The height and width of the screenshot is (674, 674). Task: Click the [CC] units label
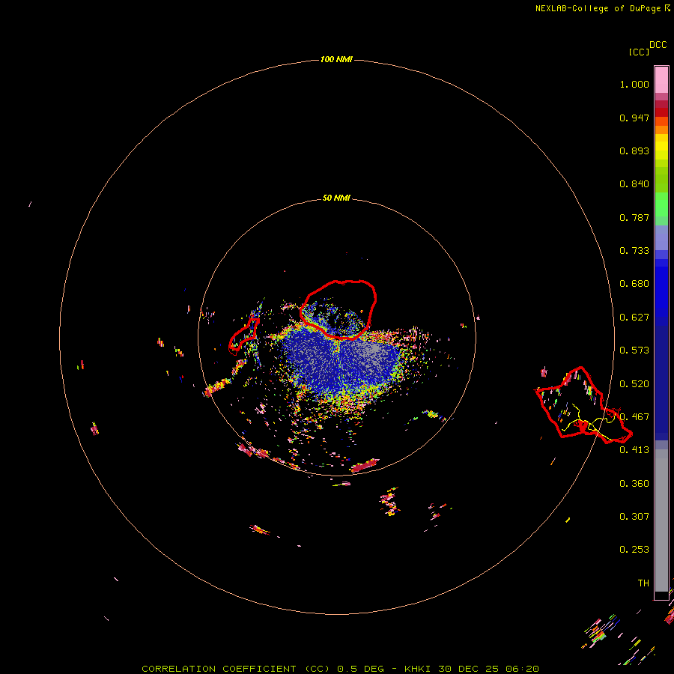click(639, 52)
